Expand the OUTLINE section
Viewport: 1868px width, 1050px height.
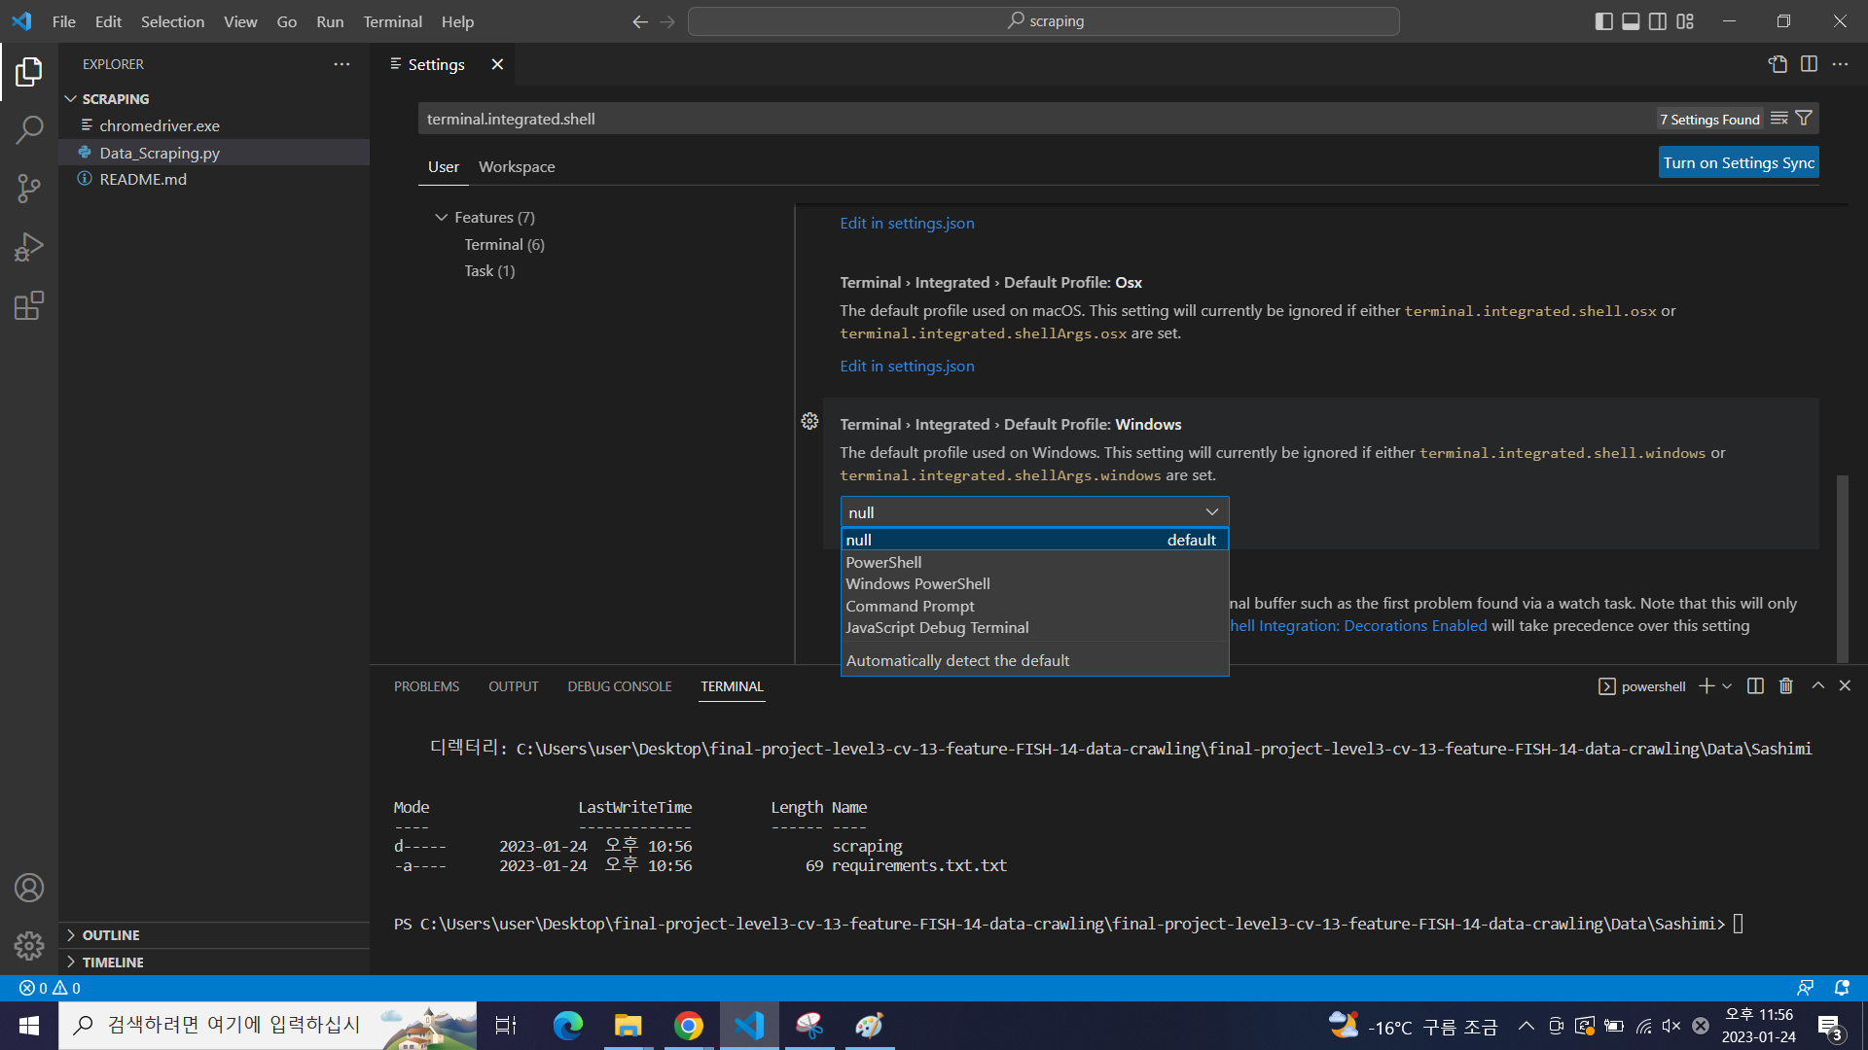(110, 935)
